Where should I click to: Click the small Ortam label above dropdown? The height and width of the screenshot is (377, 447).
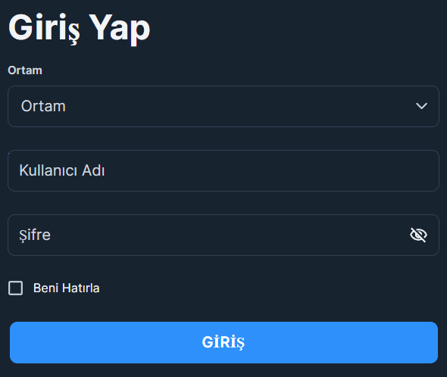[x=25, y=70]
